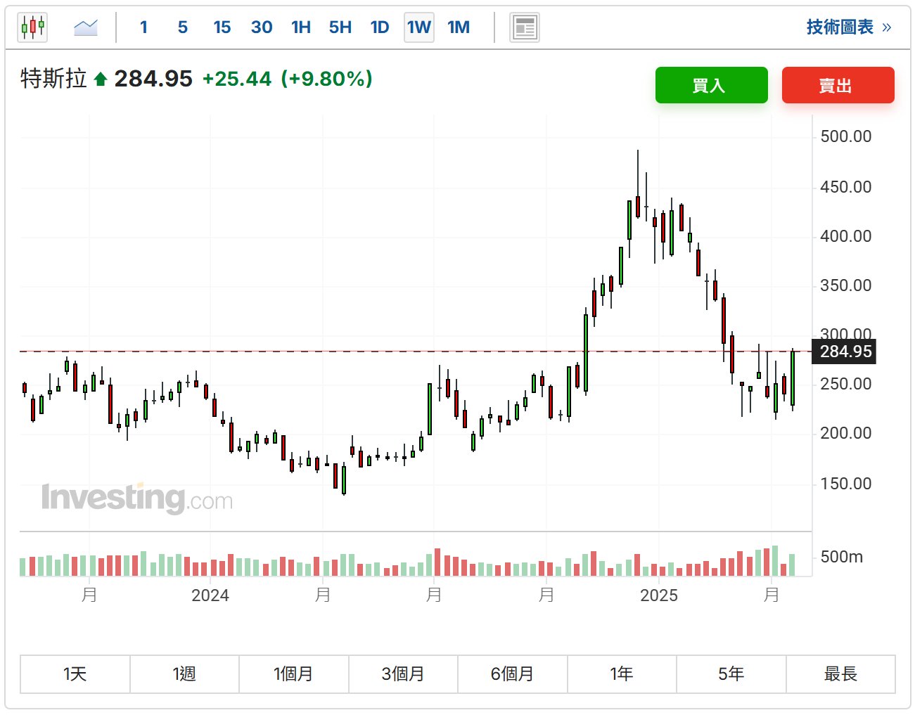This screenshot has width=915, height=715.
Task: Select the 1W weekly interval
Action: (x=419, y=27)
